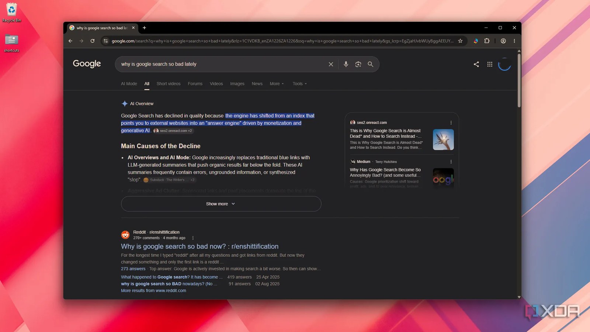590x332 pixels.
Task: Open the Images results tab
Action: (x=237, y=84)
